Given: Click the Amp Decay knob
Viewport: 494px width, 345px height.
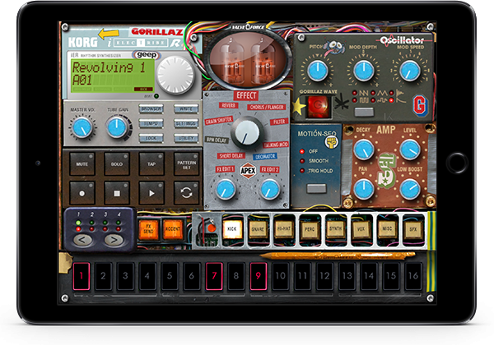Looking at the screenshot, I should click(x=364, y=149).
